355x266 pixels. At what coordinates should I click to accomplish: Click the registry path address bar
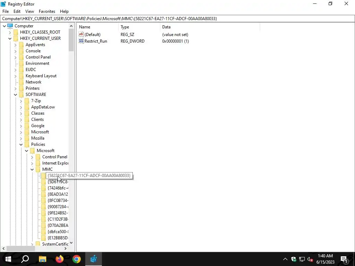177,19
